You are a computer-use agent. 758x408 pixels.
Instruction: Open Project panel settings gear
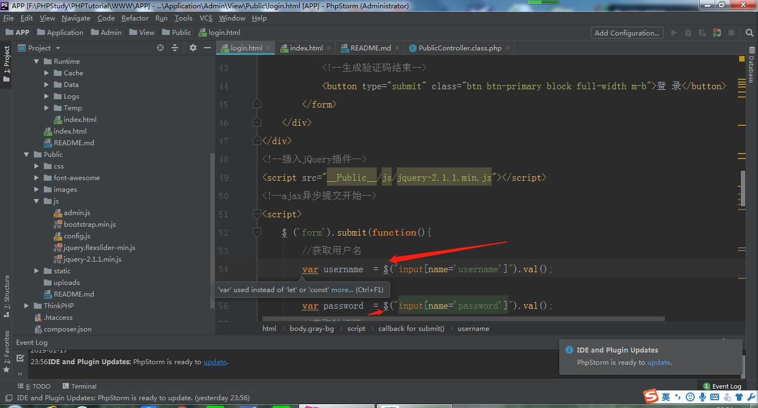193,48
